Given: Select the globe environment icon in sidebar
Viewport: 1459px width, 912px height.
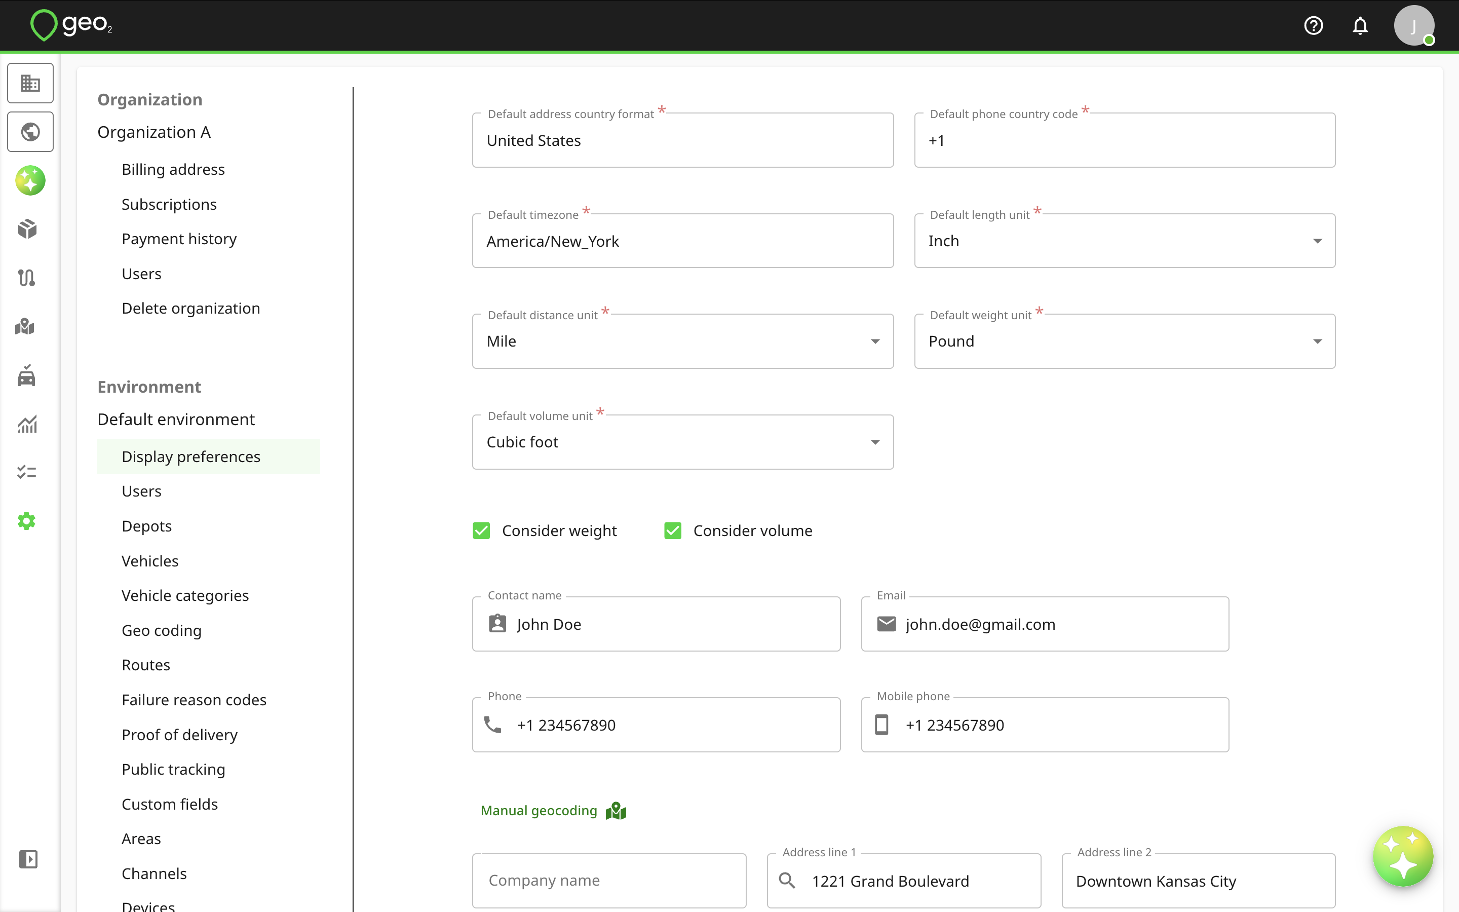Looking at the screenshot, I should click(x=30, y=132).
